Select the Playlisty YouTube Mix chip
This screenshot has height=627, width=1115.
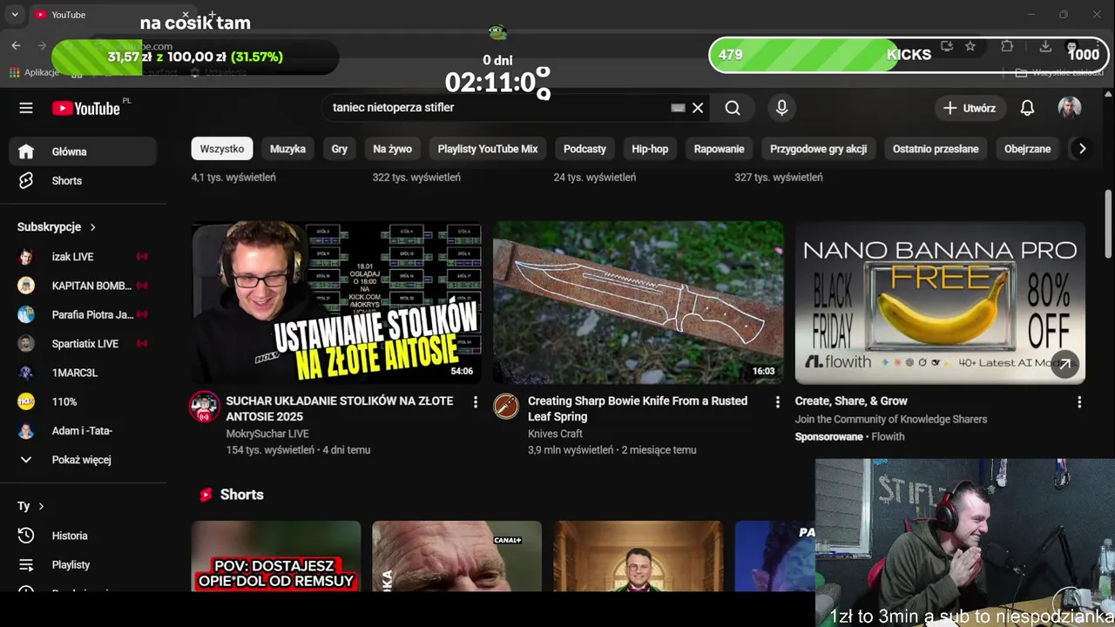pyautogui.click(x=488, y=149)
